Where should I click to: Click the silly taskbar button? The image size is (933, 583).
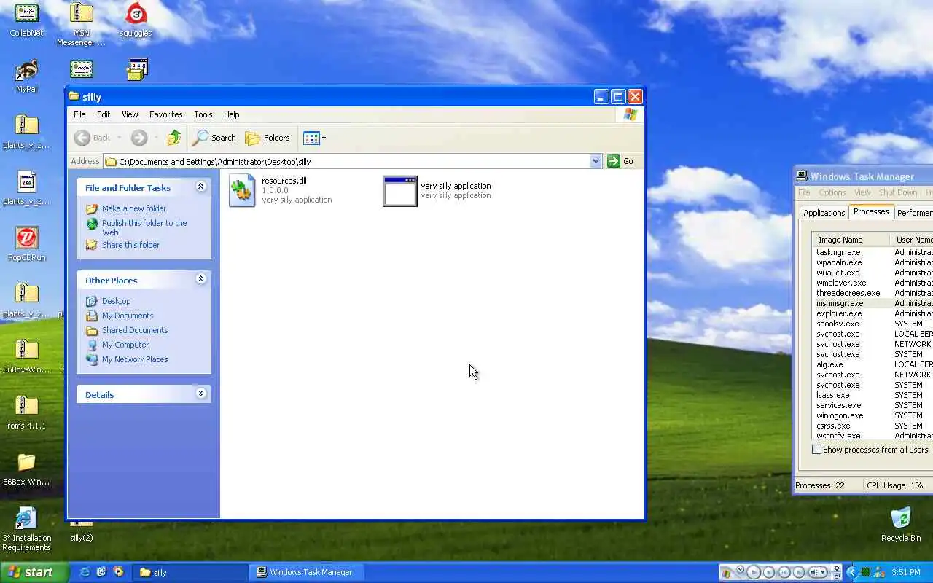pos(190,572)
